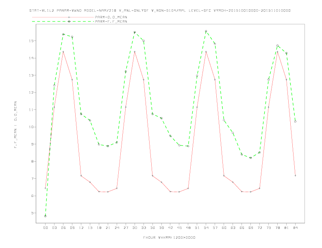Click x-axis tick label 18
The image size is (322, 248).
click(x=99, y=228)
